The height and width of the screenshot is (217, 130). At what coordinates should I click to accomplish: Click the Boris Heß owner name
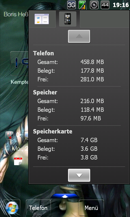[16, 14]
